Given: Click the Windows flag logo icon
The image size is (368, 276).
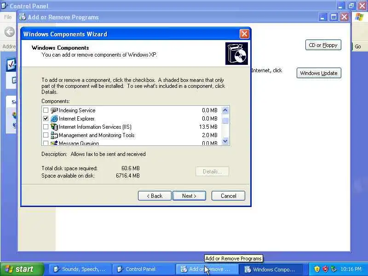Looking at the screenshot, I should tap(359, 17).
